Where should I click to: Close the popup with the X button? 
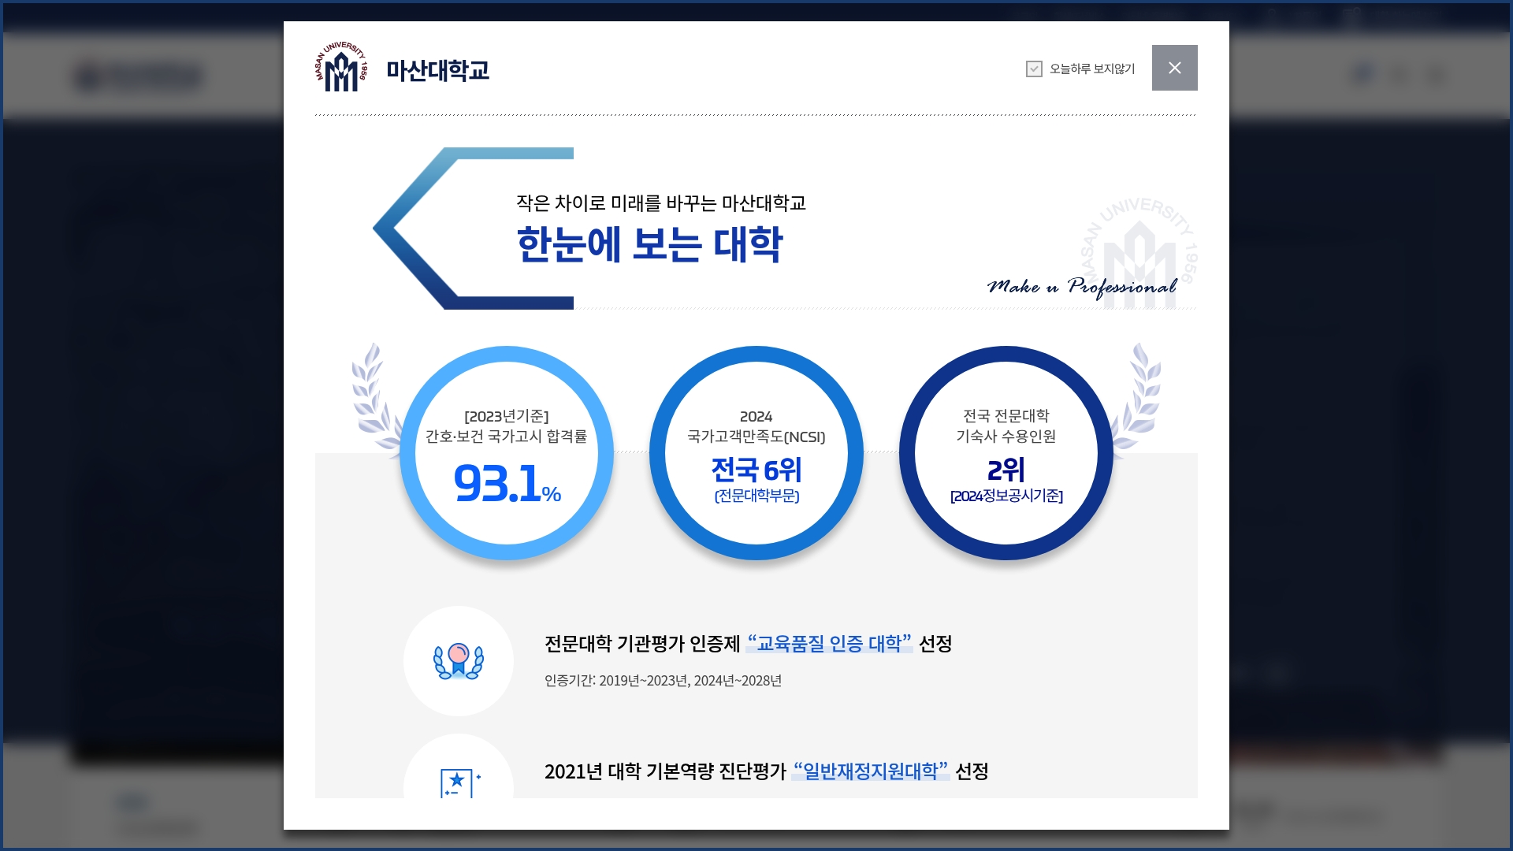coord(1174,68)
